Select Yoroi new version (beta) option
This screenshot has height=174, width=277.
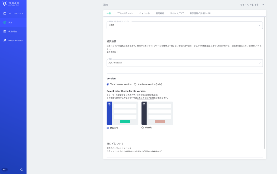coord(135,84)
